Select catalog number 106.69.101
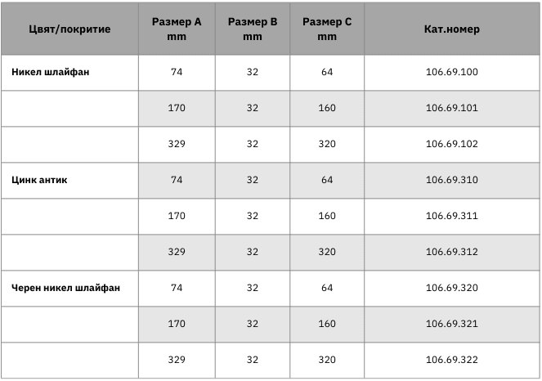Viewport: 542px width, 381px height. pyautogui.click(x=452, y=108)
